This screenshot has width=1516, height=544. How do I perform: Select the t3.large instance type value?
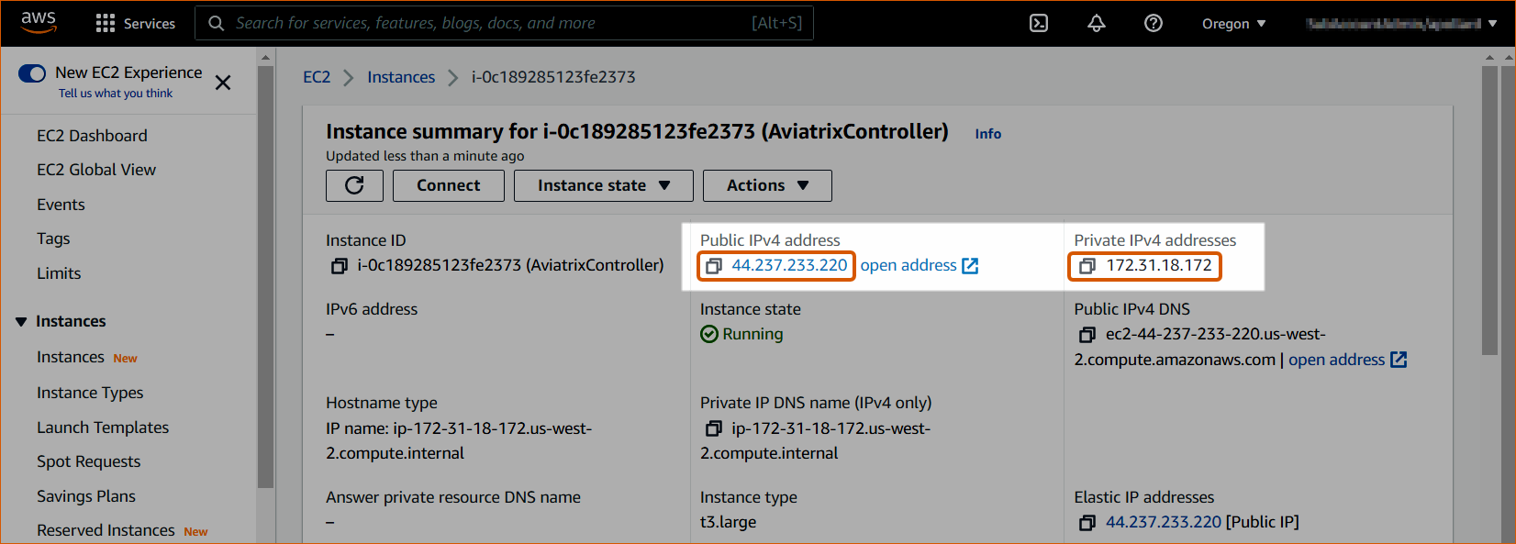pyautogui.click(x=729, y=522)
